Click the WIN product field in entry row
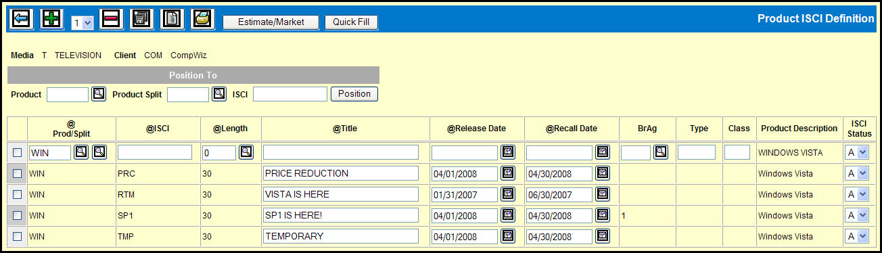This screenshot has height=253, width=882. tap(50, 153)
